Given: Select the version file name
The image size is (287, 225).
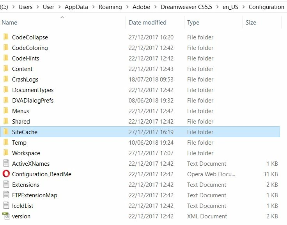Looking at the screenshot, I should point(21,216).
